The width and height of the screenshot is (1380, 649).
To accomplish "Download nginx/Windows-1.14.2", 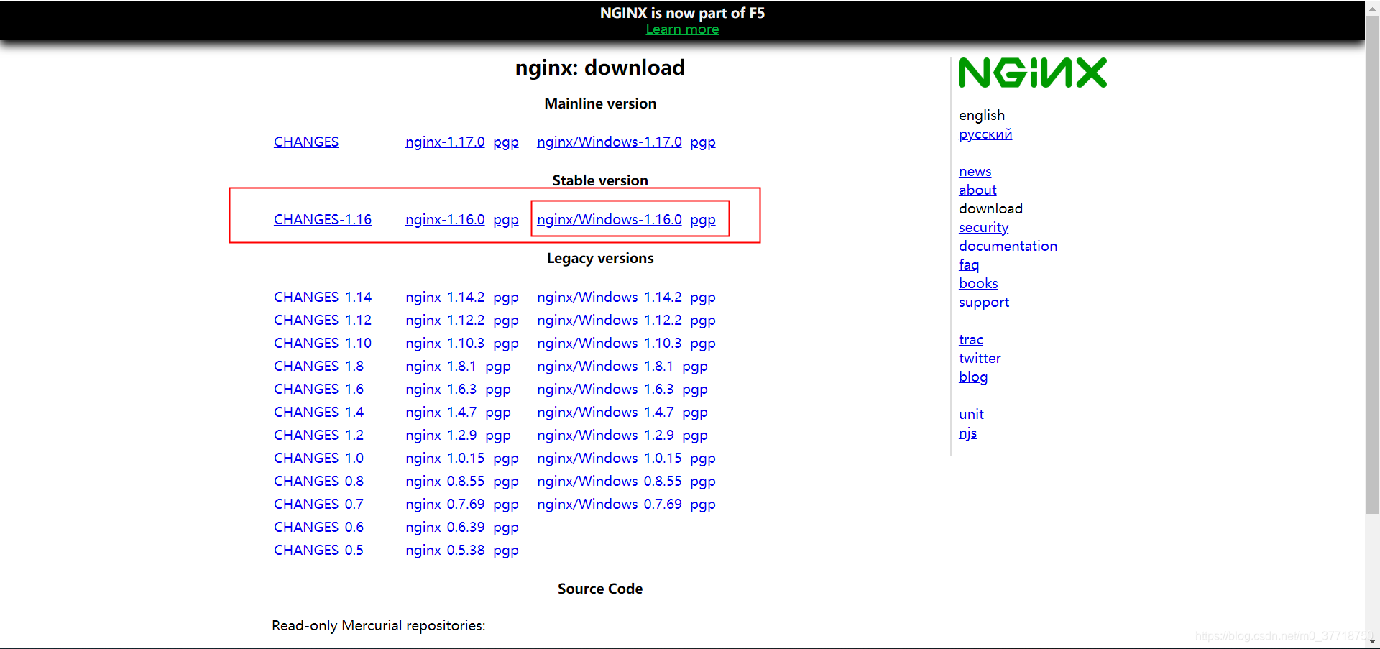I will click(x=609, y=297).
